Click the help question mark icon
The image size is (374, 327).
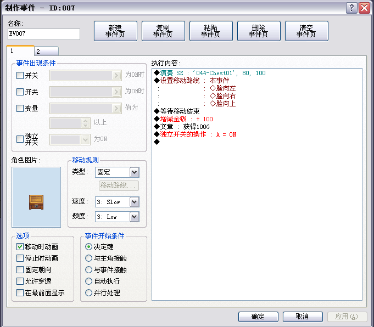(x=351, y=8)
